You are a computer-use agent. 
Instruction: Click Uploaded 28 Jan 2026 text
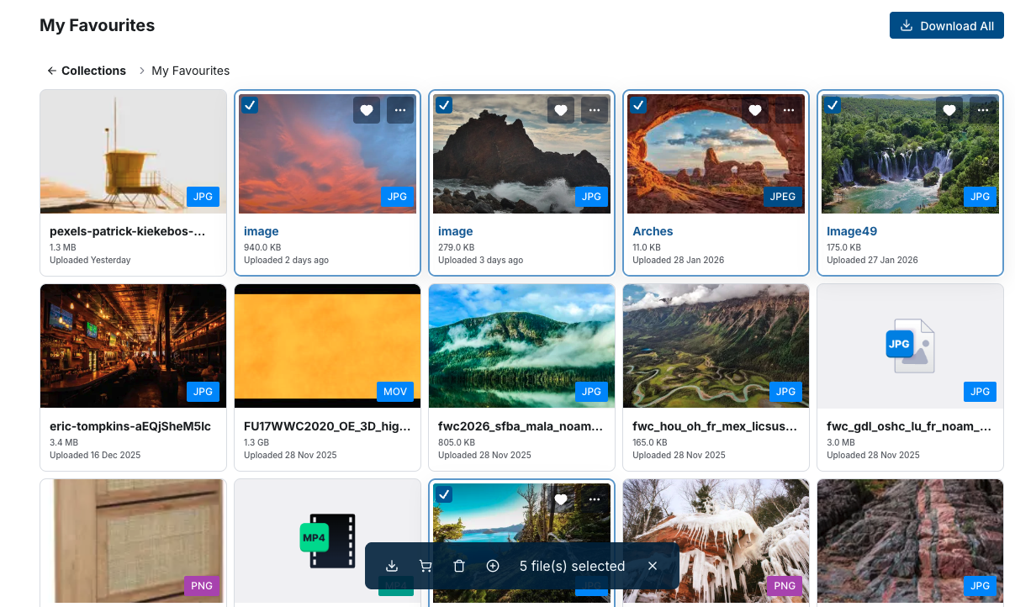(x=678, y=260)
